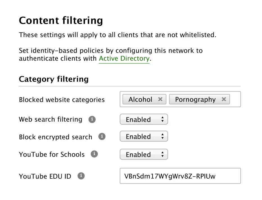The width and height of the screenshot is (262, 200).
Task: Open the Web search filtering dropdown
Action: 144,119
